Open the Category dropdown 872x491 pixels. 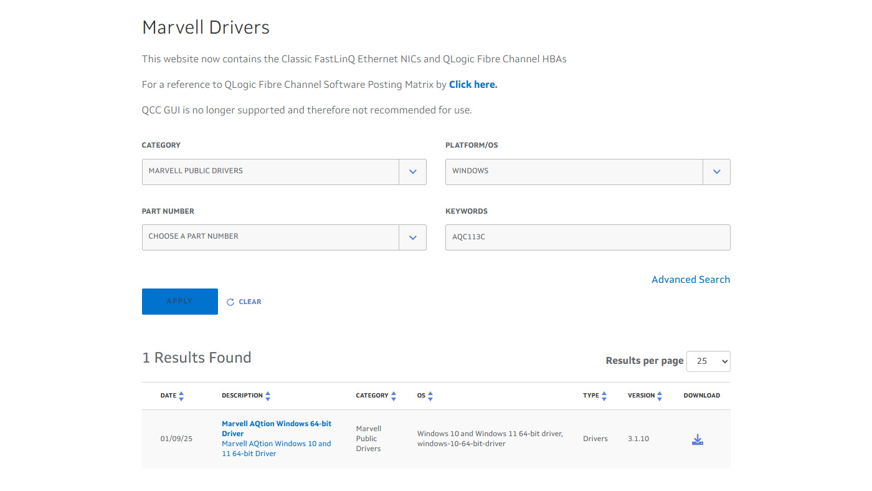pos(412,171)
